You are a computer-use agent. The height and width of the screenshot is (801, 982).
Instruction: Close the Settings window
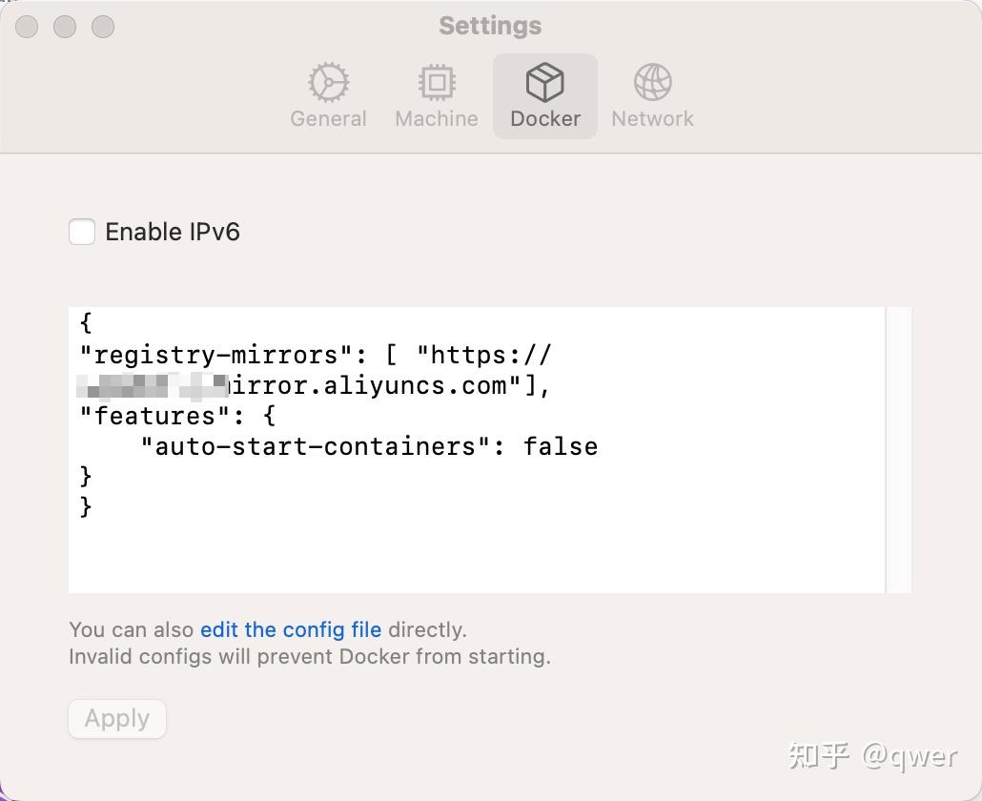click(x=27, y=27)
